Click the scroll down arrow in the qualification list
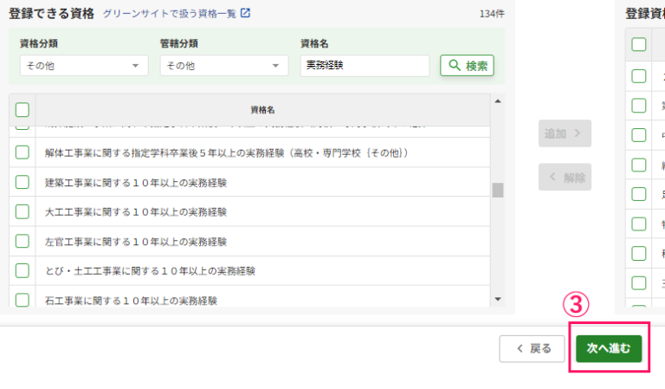 coord(498,299)
